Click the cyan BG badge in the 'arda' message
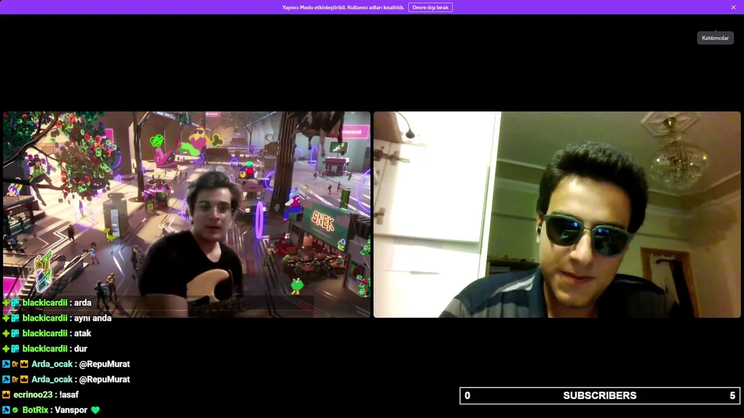Image resolution: width=744 pixels, height=418 pixels. tap(15, 303)
